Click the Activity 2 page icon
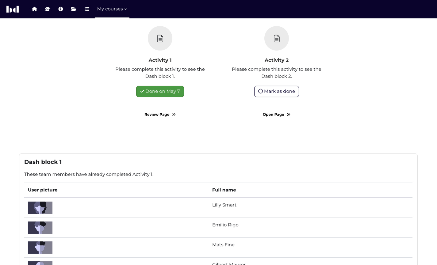 277,38
